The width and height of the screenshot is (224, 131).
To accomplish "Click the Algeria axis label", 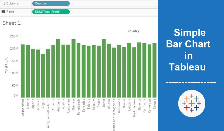I will pos(33,104).
